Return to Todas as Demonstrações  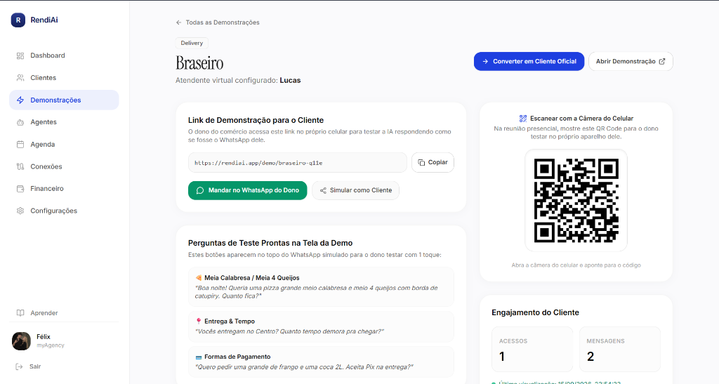click(x=218, y=22)
